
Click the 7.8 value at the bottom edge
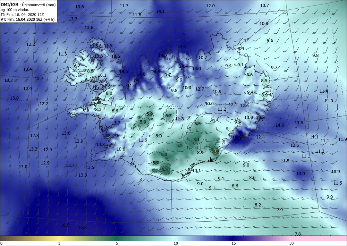(x=298, y=234)
